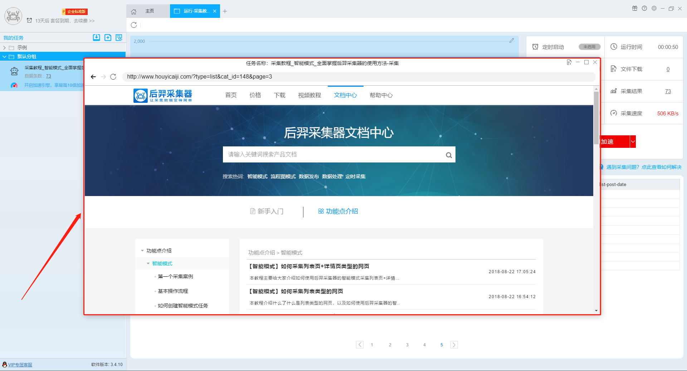Viewport: 687px width, 371px height.
Task: Click the embedded browser URL address bar
Action: pos(359,77)
